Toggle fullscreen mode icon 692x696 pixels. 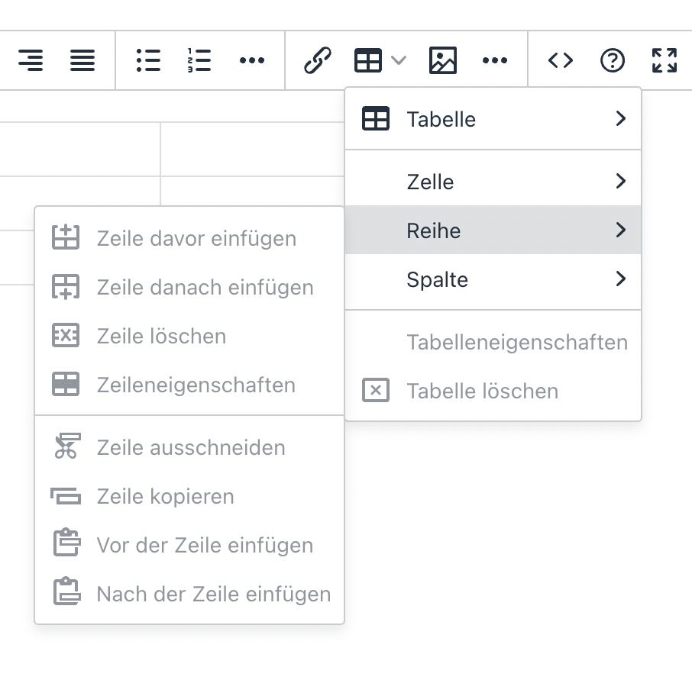[665, 60]
